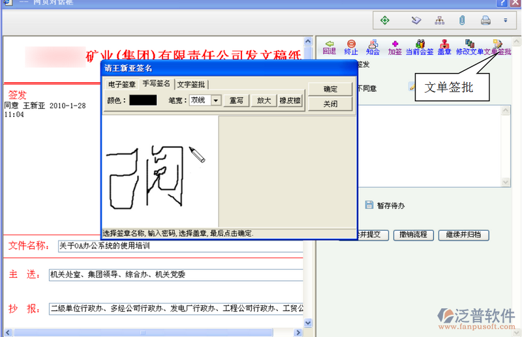Click the 文件名称 input field
Image resolution: width=522 pixels, height=337 pixels.
point(180,246)
